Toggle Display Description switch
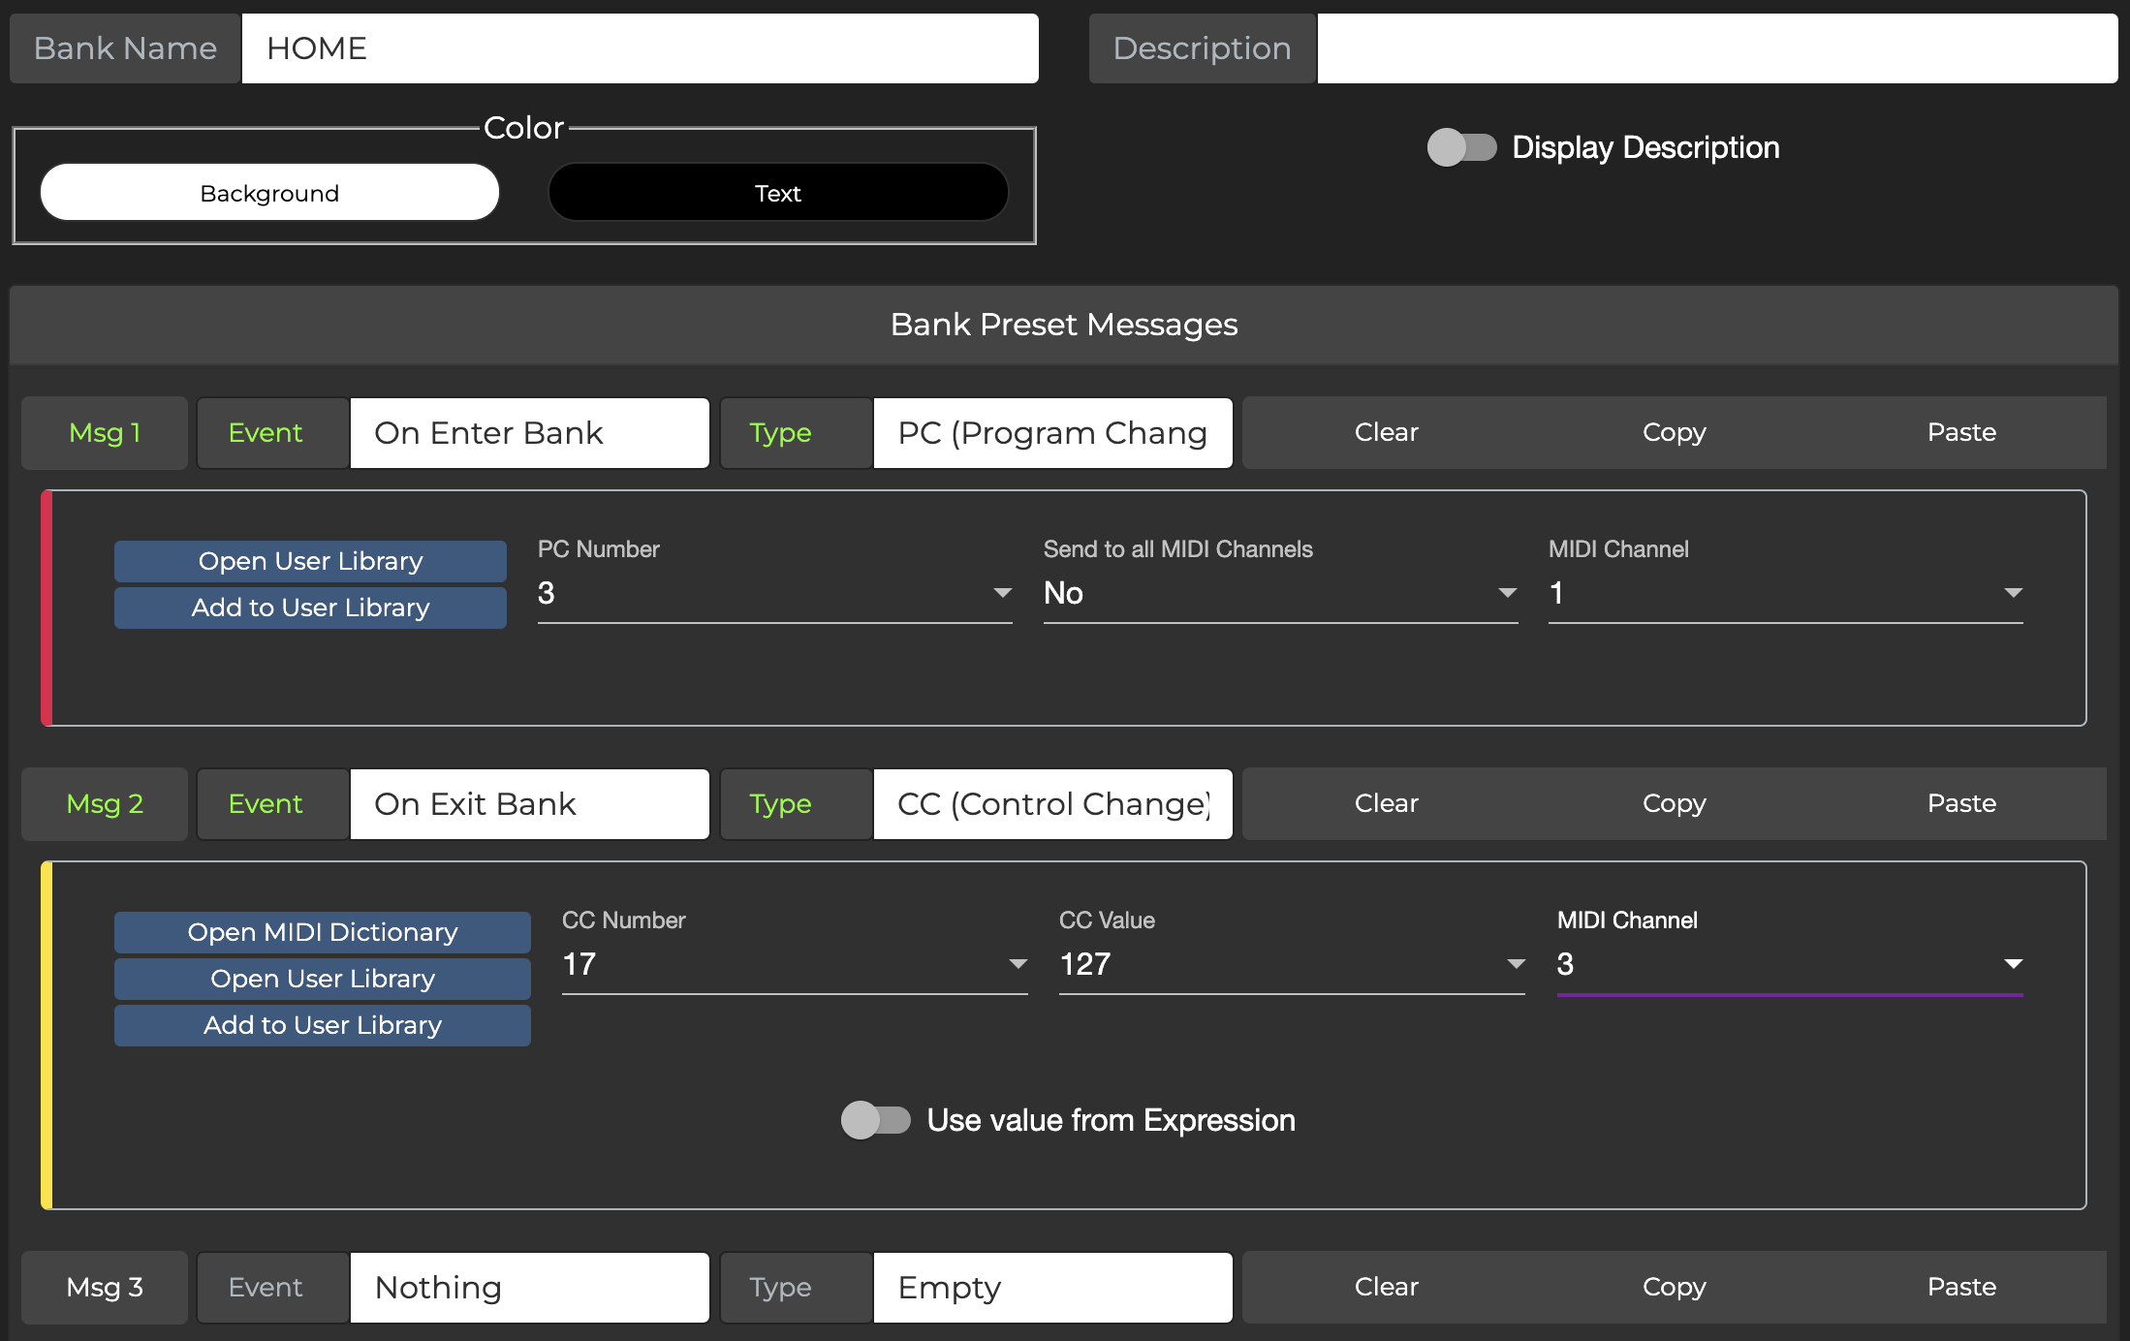The height and width of the screenshot is (1341, 2130). click(1463, 147)
